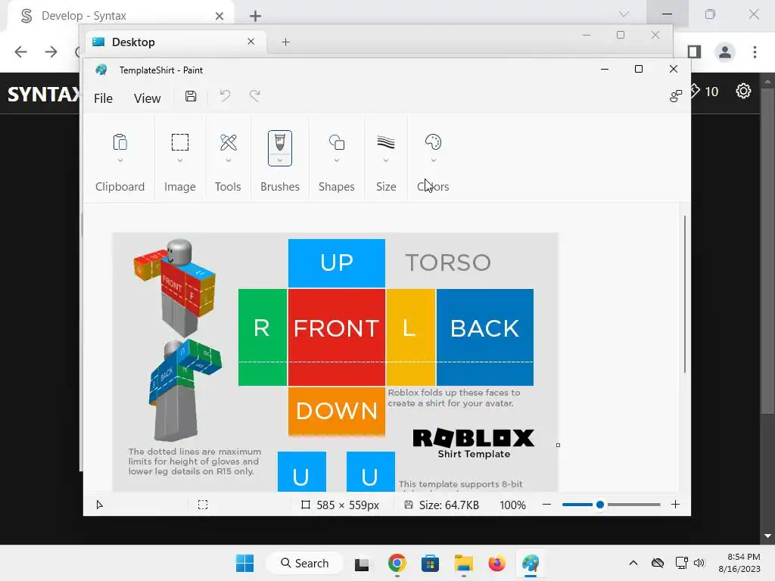Expand Shapes dropdown chevron
The height and width of the screenshot is (581, 775).
pyautogui.click(x=337, y=160)
